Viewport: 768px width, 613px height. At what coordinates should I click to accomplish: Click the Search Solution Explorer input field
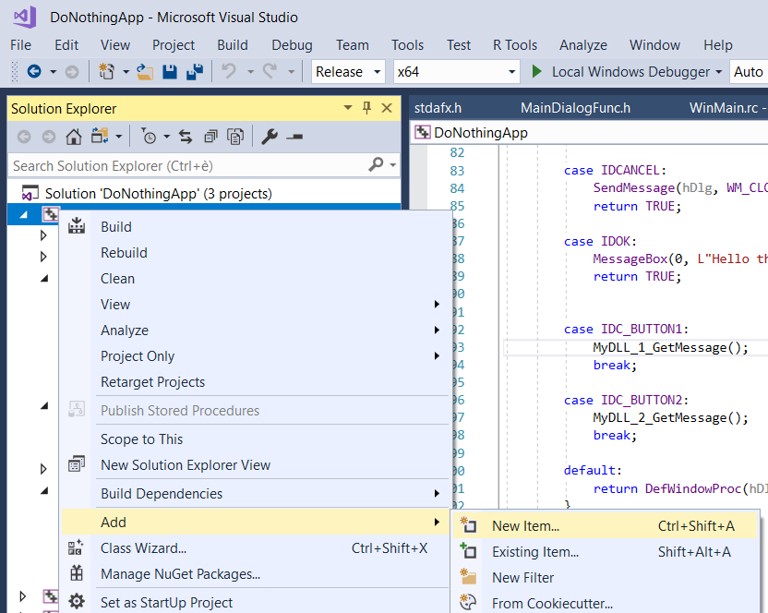pyautogui.click(x=204, y=165)
